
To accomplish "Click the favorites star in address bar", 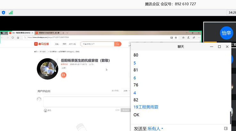I will [176, 37].
